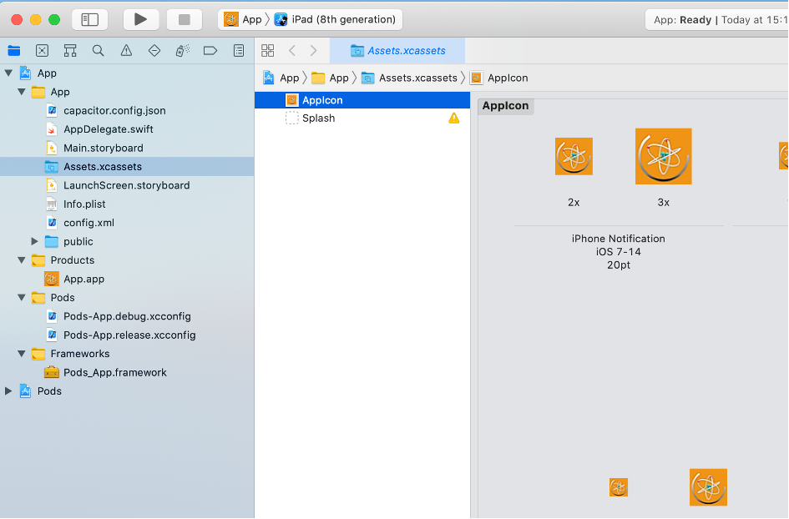Select the Assets.xcassets editor tab
The width and height of the screenshot is (789, 519).
pyautogui.click(x=397, y=51)
